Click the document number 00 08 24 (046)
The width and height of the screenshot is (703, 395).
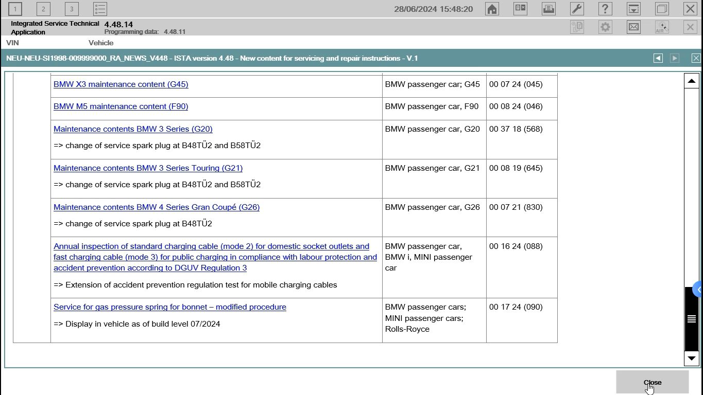[x=516, y=106]
